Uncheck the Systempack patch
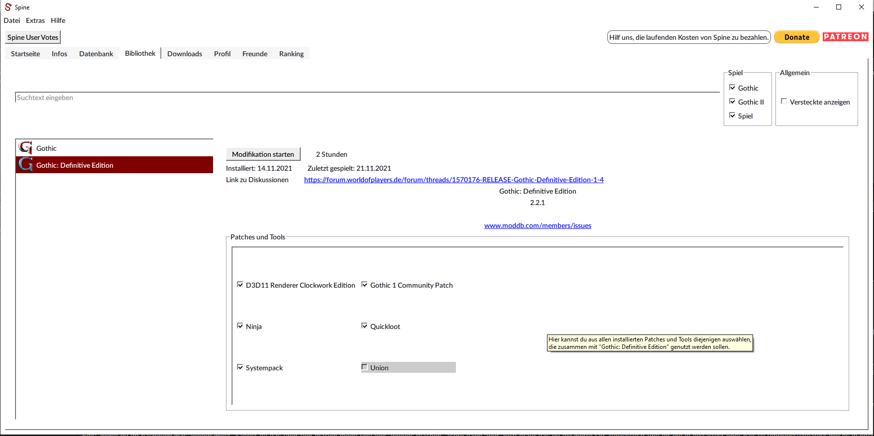Viewport: 874px width, 436px height. click(x=240, y=367)
